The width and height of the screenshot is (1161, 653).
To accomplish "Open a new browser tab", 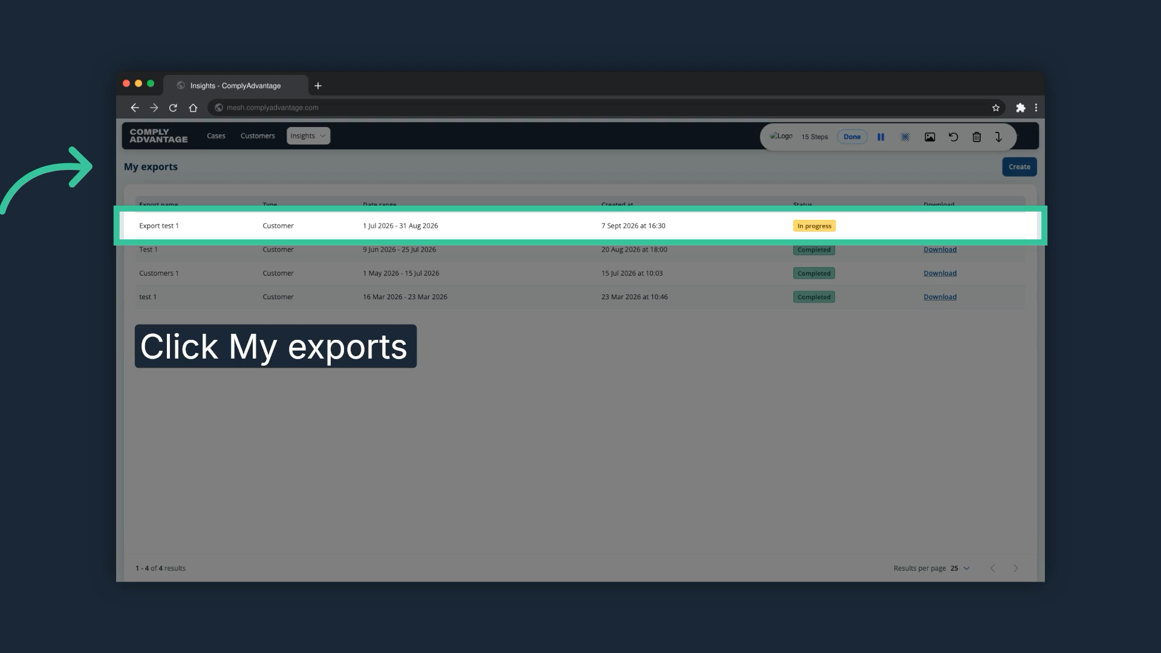I will (318, 86).
